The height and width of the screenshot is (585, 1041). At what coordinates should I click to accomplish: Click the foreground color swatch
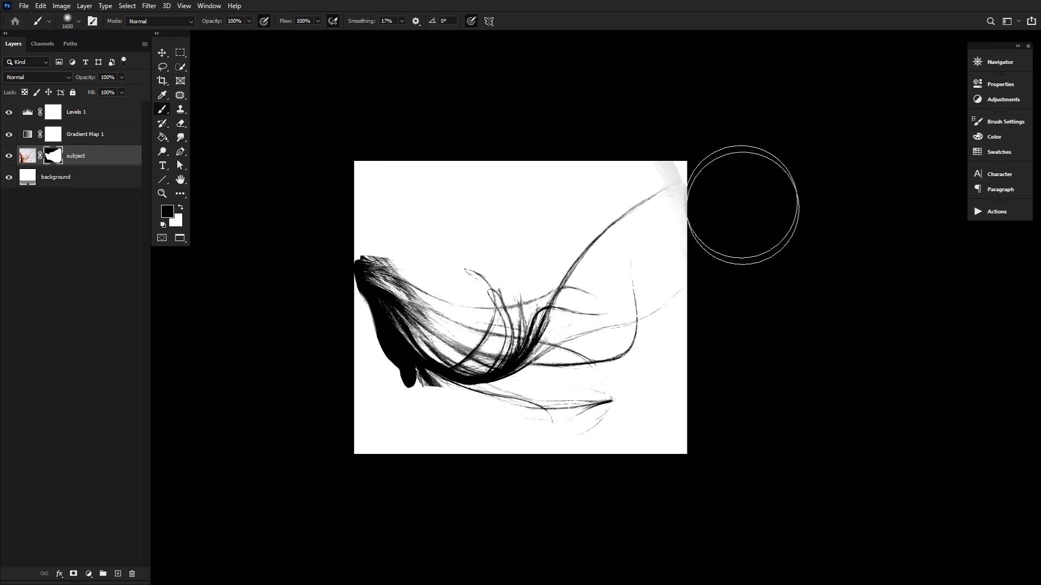point(166,211)
